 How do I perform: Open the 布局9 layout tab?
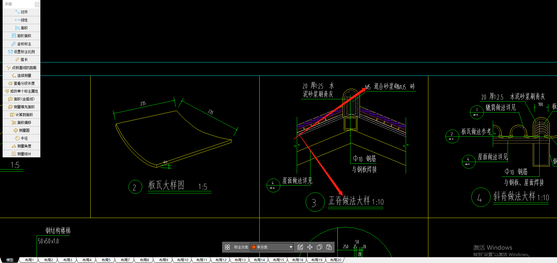[163, 260]
